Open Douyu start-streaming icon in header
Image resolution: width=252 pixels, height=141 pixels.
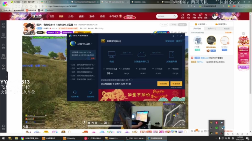coord(194,16)
